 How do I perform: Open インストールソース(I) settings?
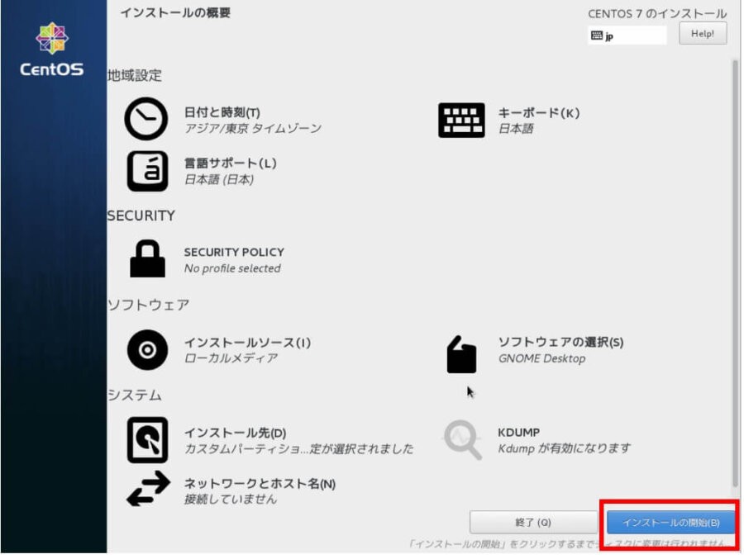(x=247, y=343)
